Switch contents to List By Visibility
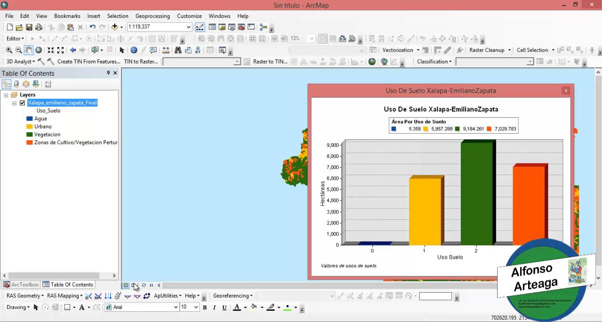Image resolution: width=602 pixels, height=322 pixels. 26,84
